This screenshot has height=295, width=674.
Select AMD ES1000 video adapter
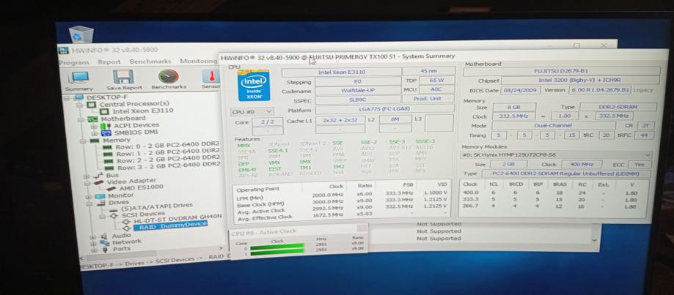(x=141, y=187)
